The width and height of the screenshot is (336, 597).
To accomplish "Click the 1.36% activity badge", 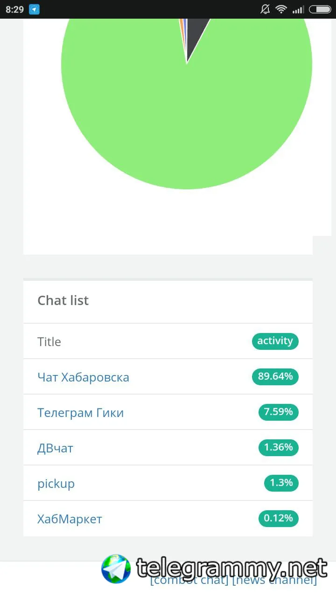I will click(x=278, y=447).
